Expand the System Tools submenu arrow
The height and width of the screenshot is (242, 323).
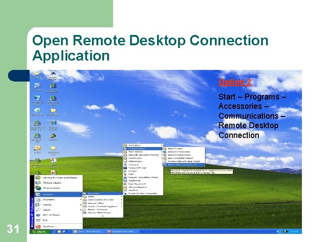pyautogui.click(x=161, y=158)
